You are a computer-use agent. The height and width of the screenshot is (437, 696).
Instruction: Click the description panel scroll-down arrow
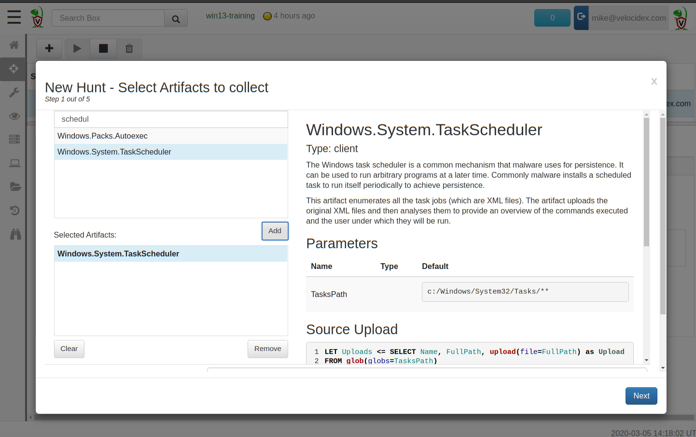pyautogui.click(x=646, y=360)
